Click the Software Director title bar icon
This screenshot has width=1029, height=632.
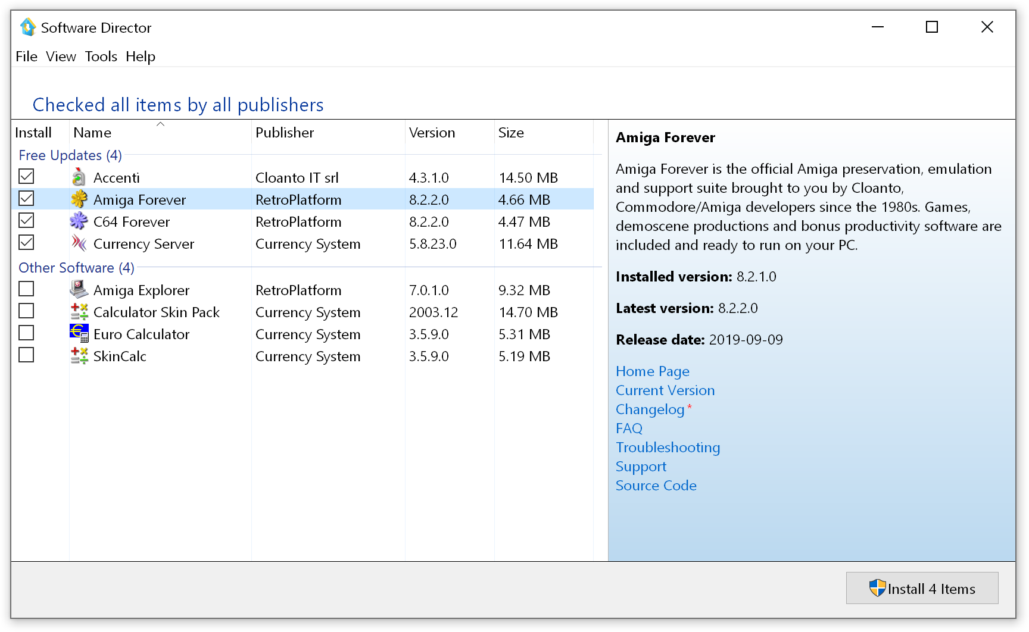pos(27,27)
